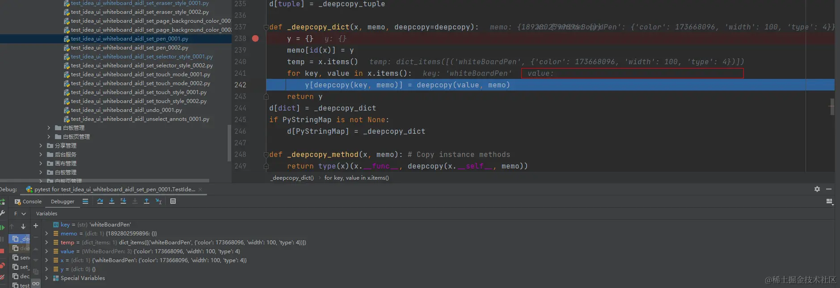
Task: Open test_idea_ui_whiteboard_aidl_set_pen_0001.py in tree
Action: coord(129,39)
